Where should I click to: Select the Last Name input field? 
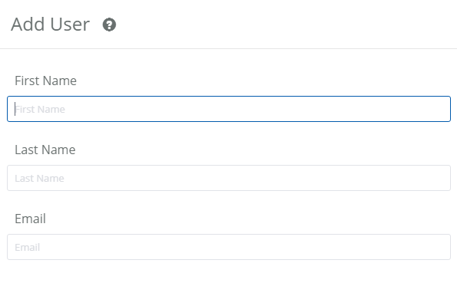229,178
